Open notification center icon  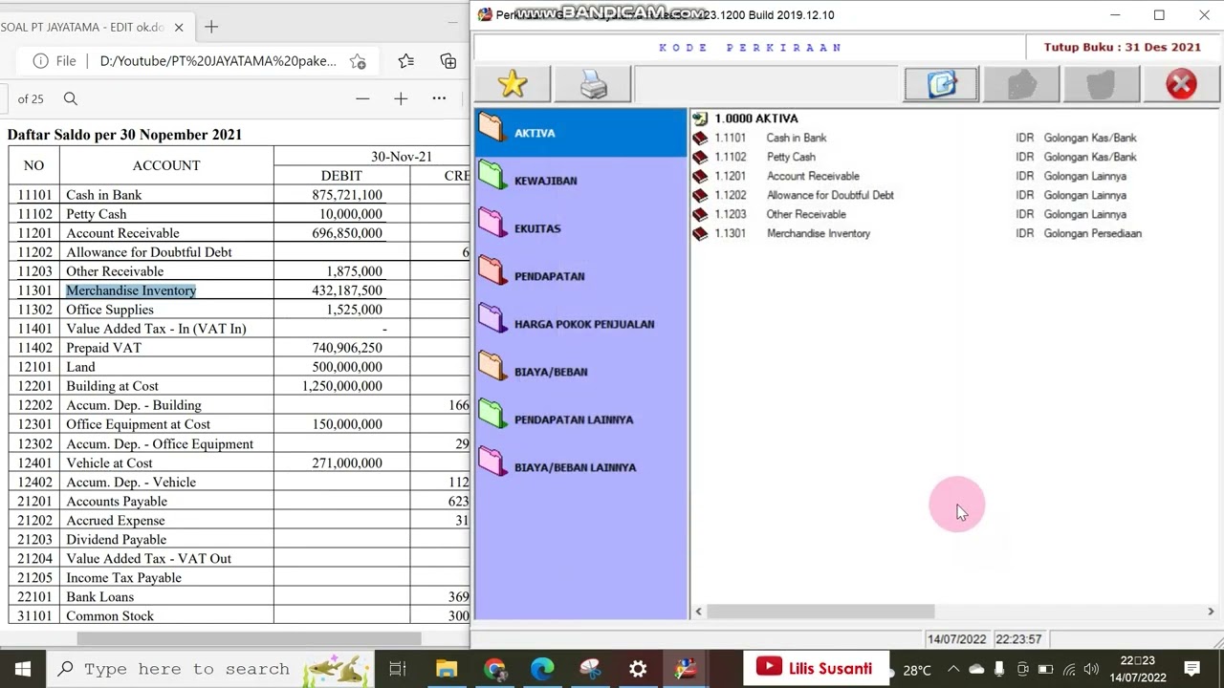[x=1191, y=669]
